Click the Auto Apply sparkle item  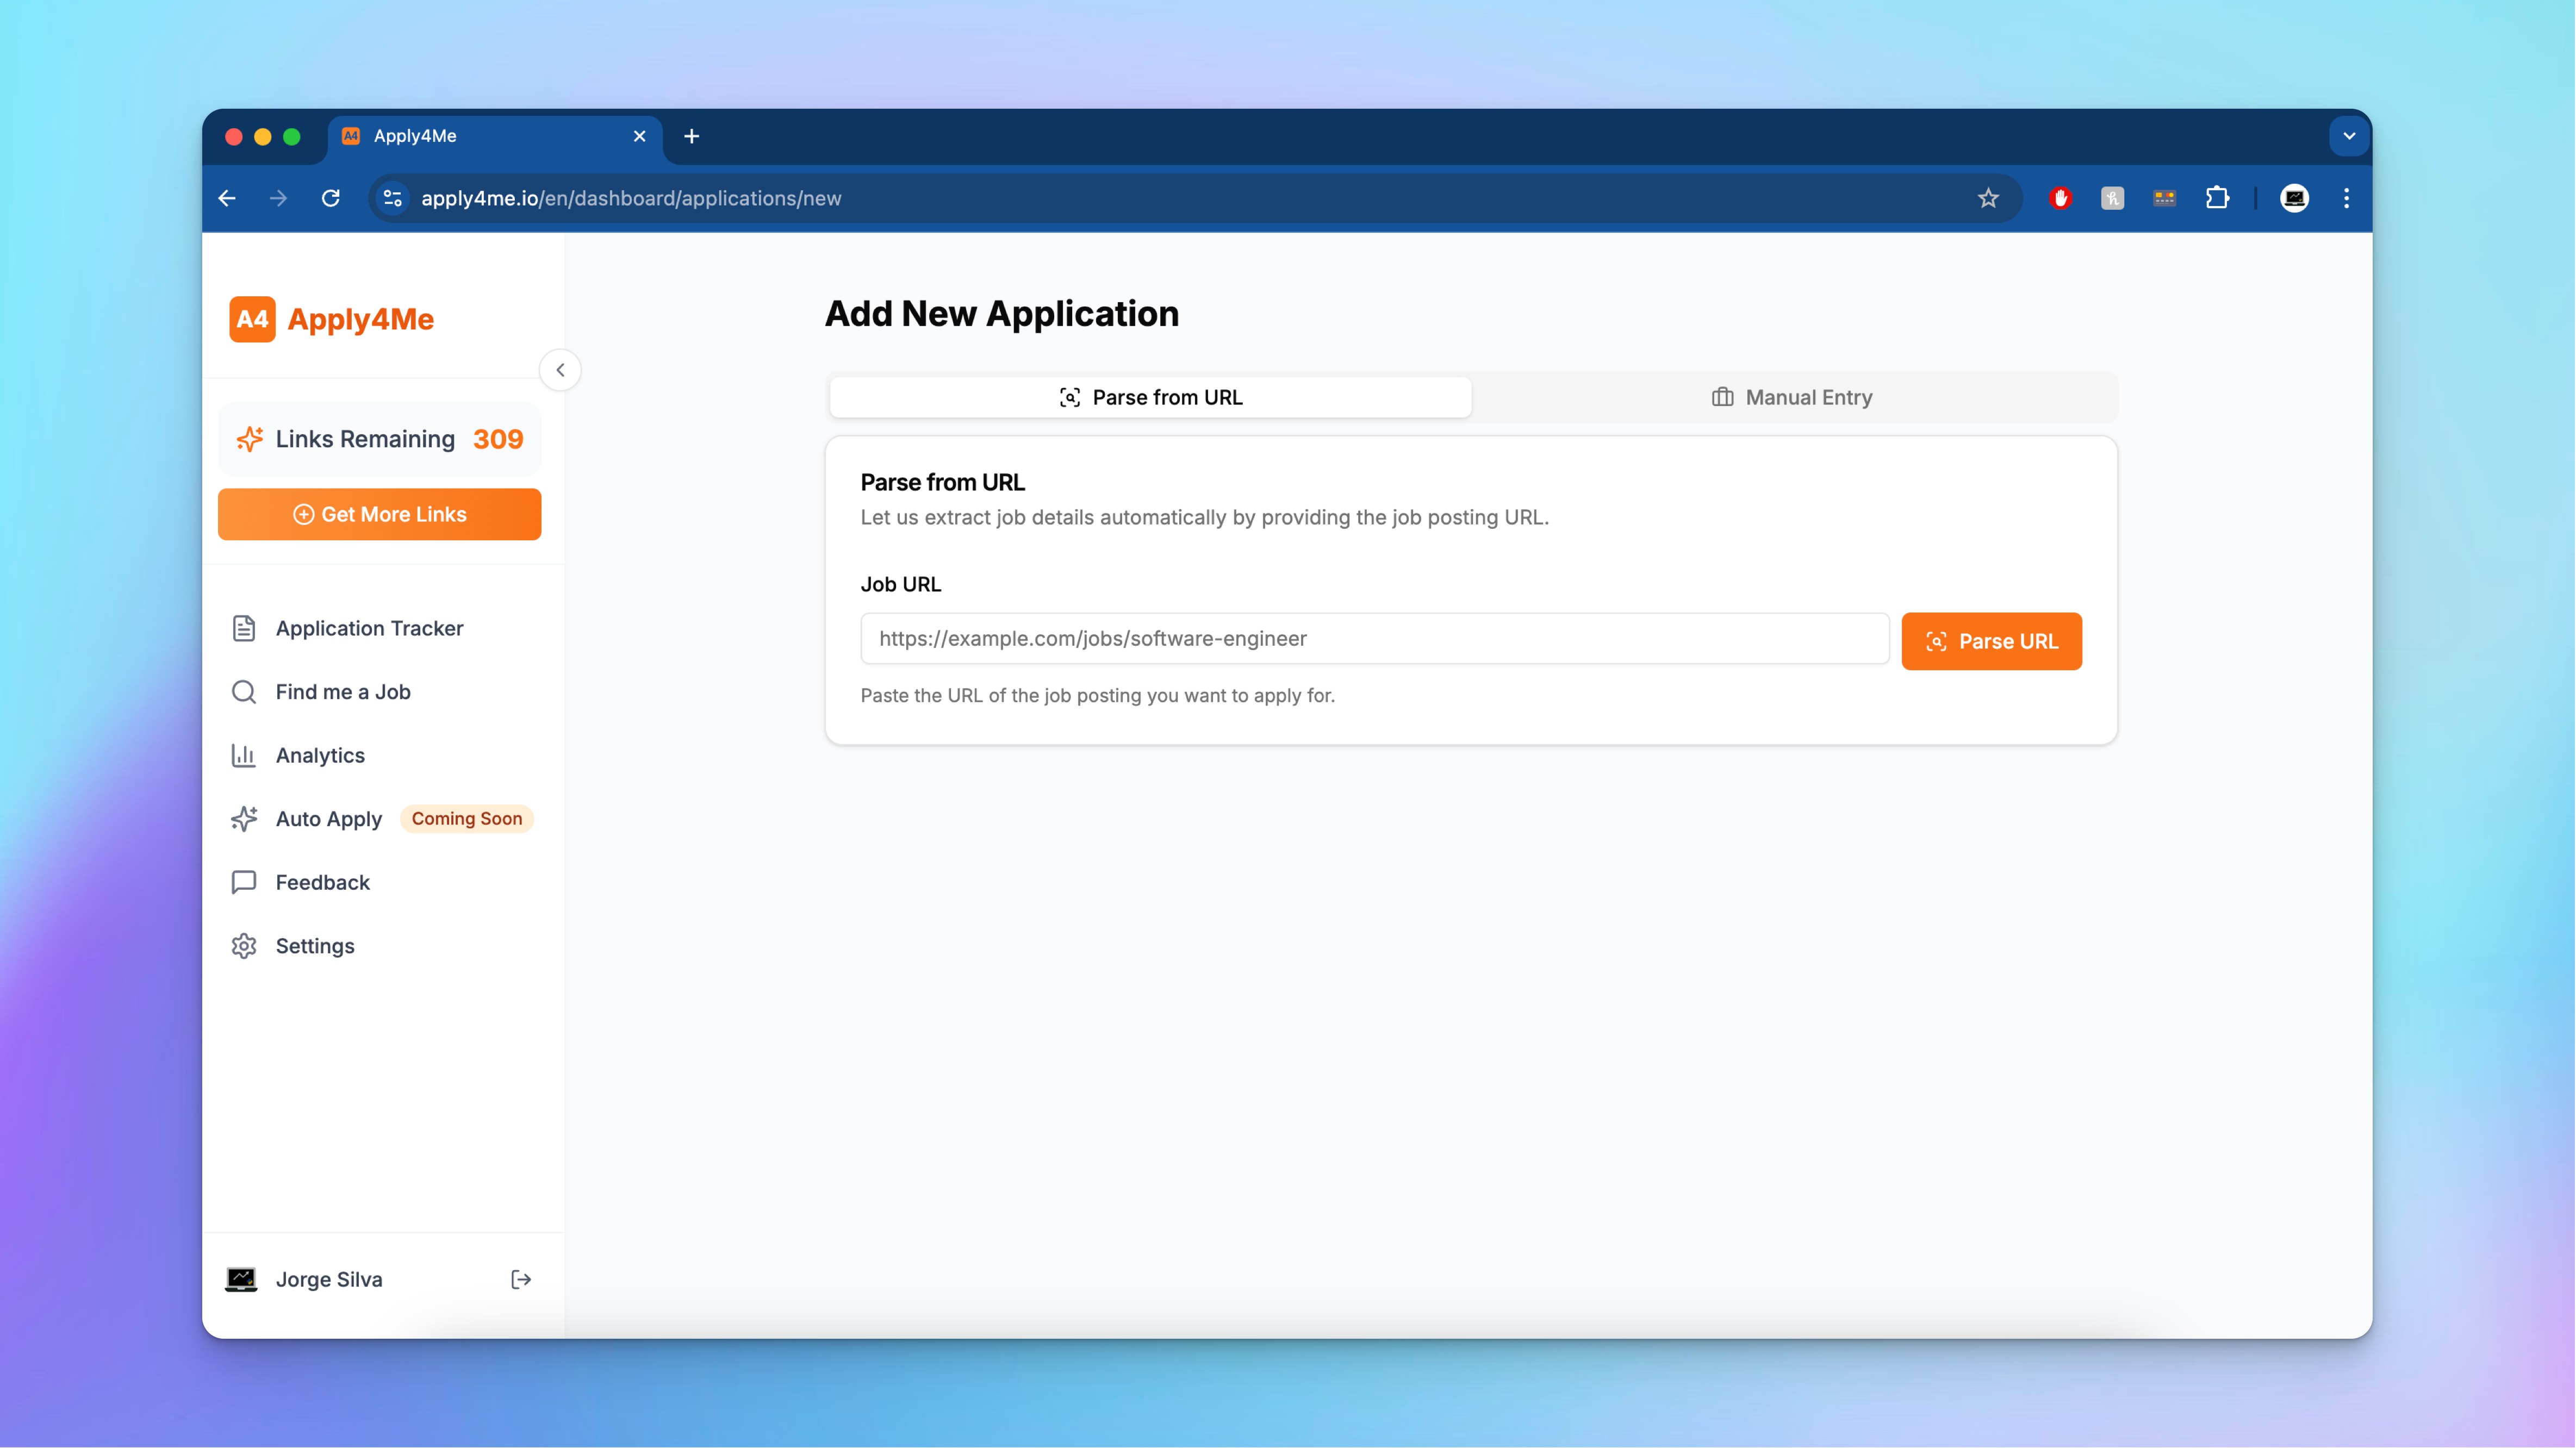point(328,819)
